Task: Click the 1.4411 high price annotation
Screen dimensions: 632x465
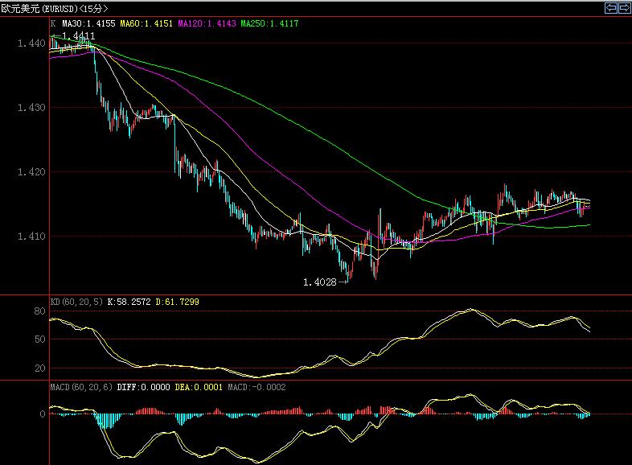Action: [x=79, y=36]
